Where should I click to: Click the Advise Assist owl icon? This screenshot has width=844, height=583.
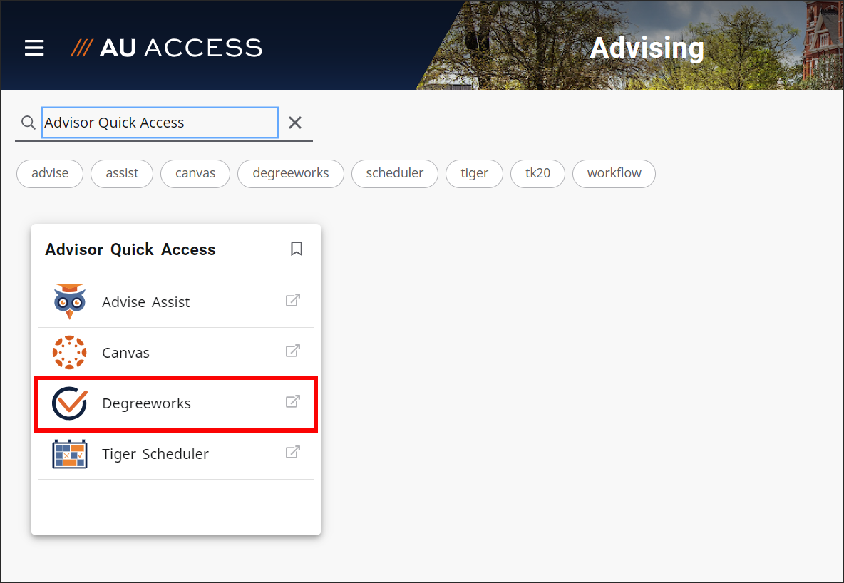[69, 301]
